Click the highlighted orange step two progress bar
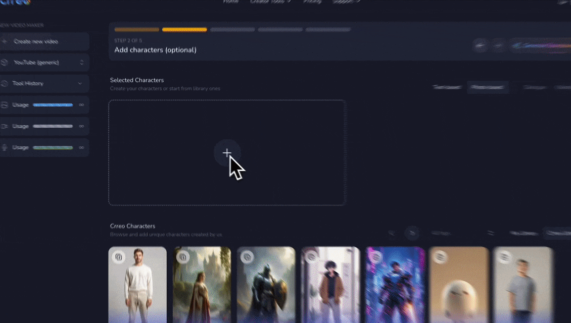This screenshot has height=323, width=571. (x=184, y=30)
